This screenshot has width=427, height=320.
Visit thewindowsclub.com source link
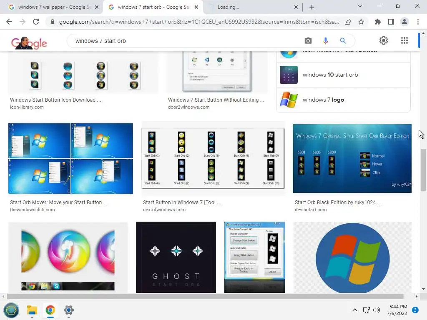[x=33, y=210]
